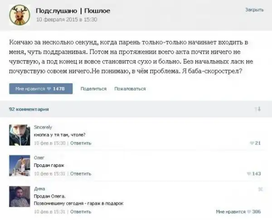Click the heart icon showing 306 likes
This screenshot has width=272, height=220.
249,212
